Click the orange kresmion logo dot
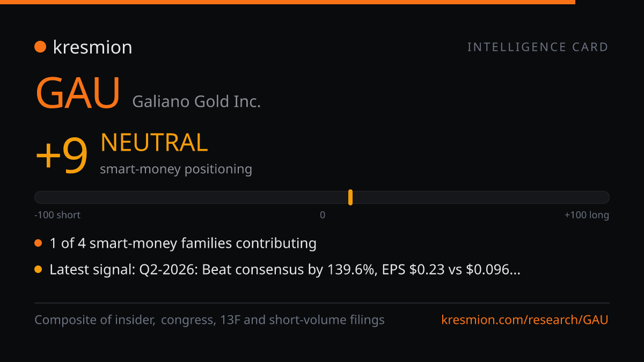The height and width of the screenshot is (362, 644). point(40,47)
